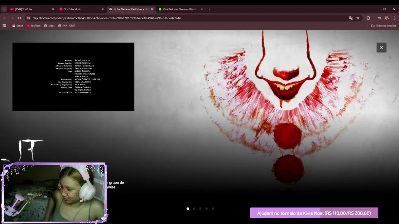Open the Chrome profile avatar
Image resolution: width=399 pixels, height=224 pixels.
387,18
